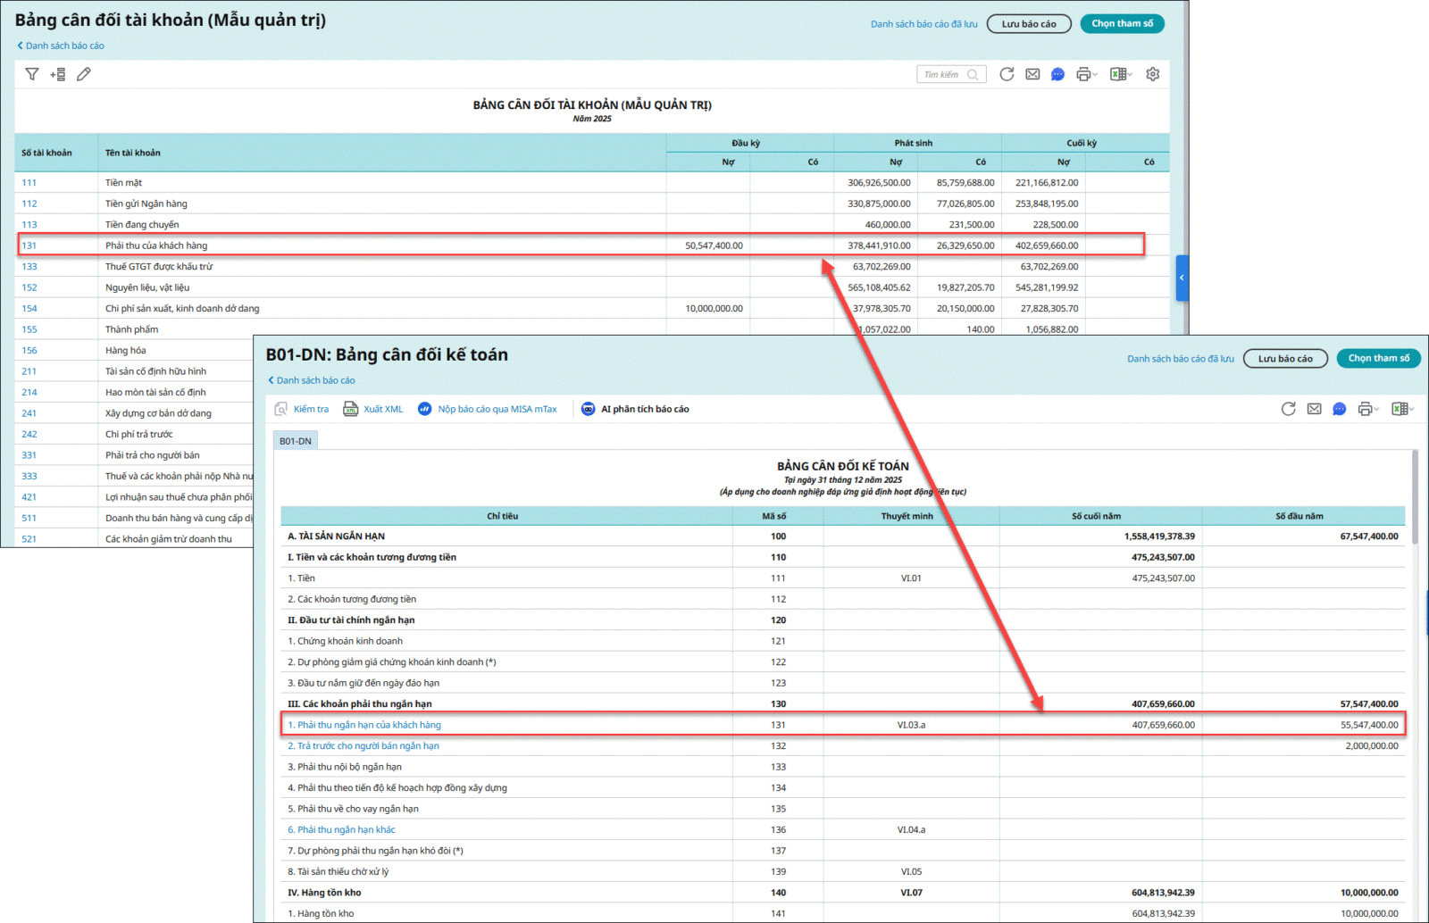
Task: Open the chat feedback icon in B01-DN toolbar
Action: tap(1339, 409)
